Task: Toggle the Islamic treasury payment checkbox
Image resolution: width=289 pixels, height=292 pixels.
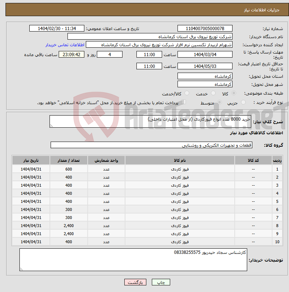Action: click(x=184, y=102)
